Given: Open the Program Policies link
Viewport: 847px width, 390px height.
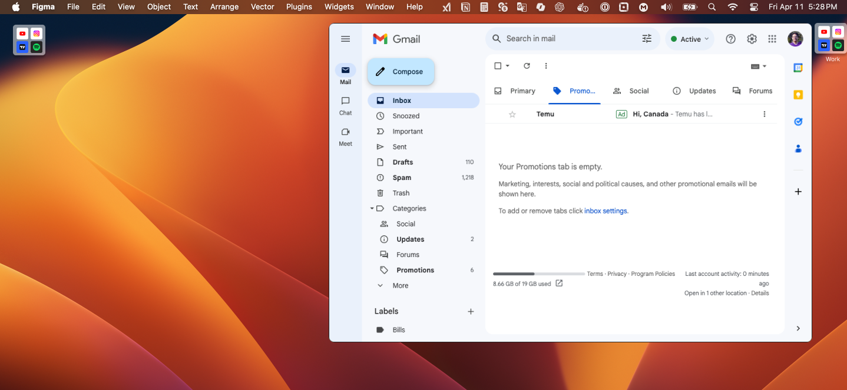Looking at the screenshot, I should coord(653,274).
